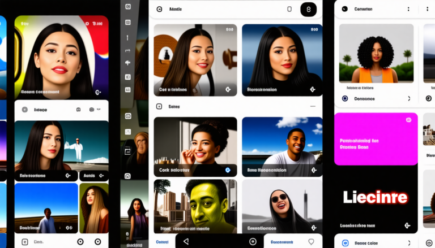Tap icon on brown-haired woman card in Matle

point(228,89)
